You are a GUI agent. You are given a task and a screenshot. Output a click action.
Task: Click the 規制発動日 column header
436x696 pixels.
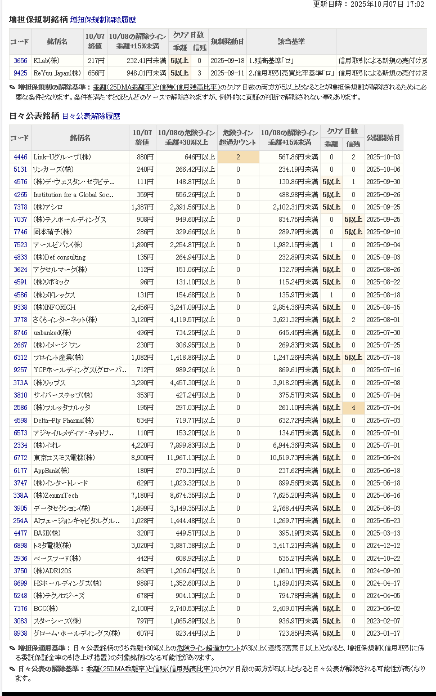(x=227, y=42)
